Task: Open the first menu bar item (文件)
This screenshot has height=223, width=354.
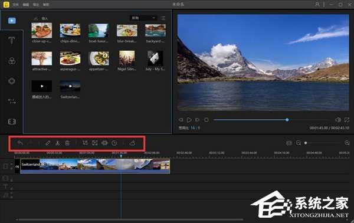Action: pyautogui.click(x=15, y=5)
